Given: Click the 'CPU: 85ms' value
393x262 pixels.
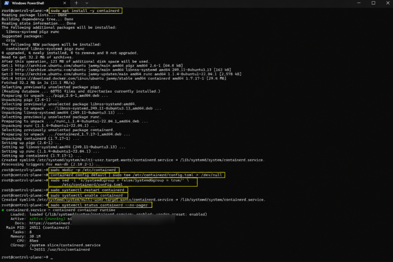Looking at the screenshot, I should [34, 241].
